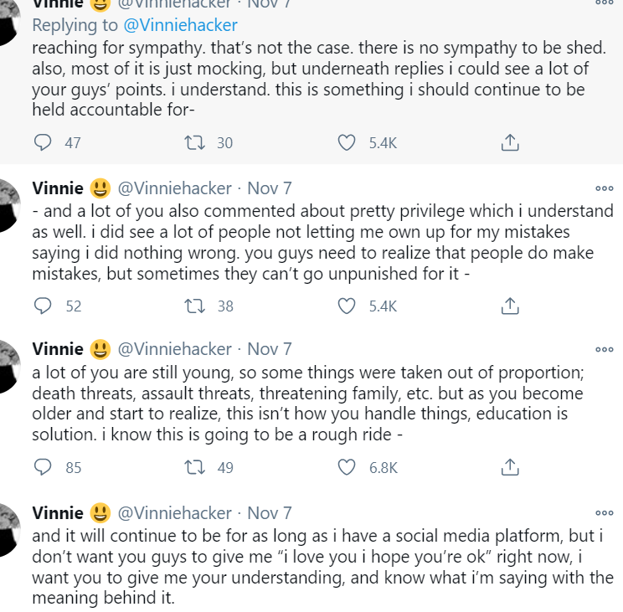Share the tweet about being held accountable
This screenshot has height=612, width=623.
[510, 142]
